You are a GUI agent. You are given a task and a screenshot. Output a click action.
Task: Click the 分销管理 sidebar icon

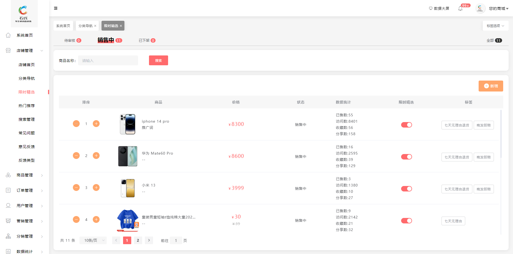pos(8,236)
